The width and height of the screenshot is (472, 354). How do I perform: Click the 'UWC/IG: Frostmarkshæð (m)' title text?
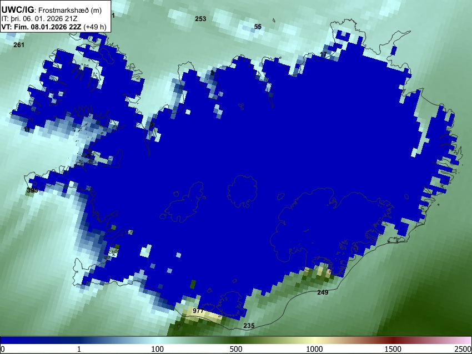52,10
